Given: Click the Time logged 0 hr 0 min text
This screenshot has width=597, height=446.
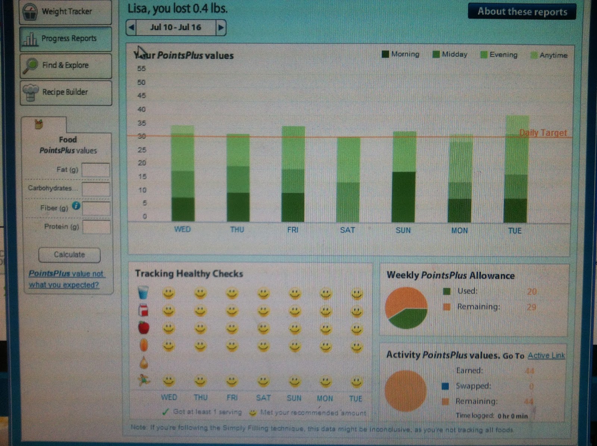Looking at the screenshot, I should click(492, 416).
